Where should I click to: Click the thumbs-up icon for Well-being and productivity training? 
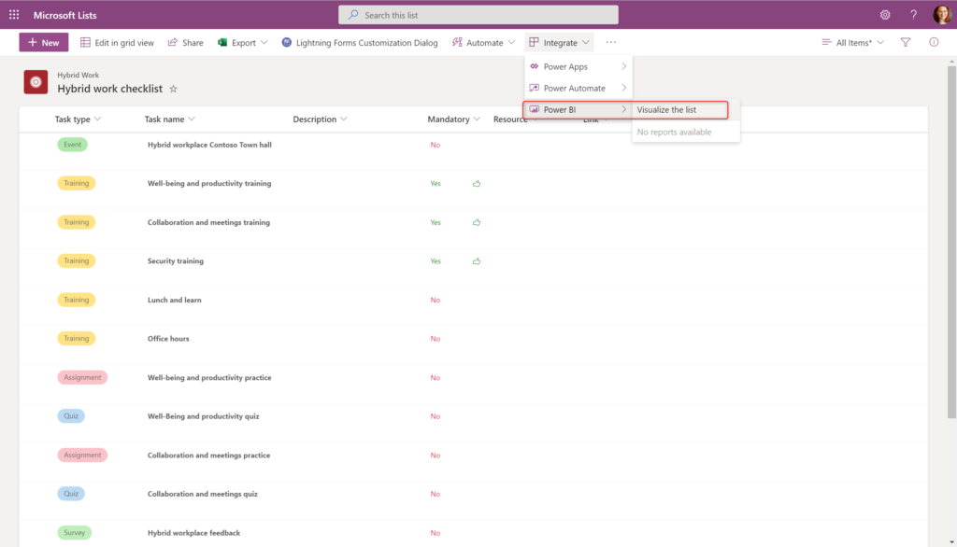click(477, 184)
